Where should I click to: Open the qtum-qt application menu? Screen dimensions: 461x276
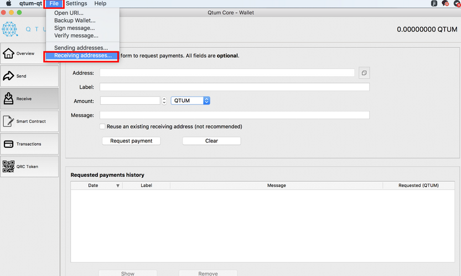(x=30, y=3)
